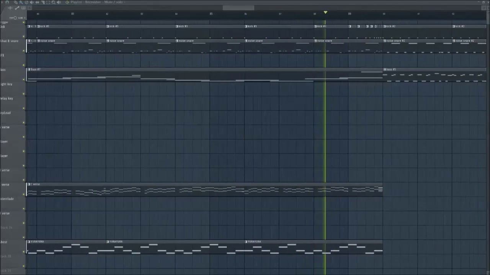This screenshot has width=490, height=275.
Task: Select the delay key track label
Action: click(x=7, y=99)
